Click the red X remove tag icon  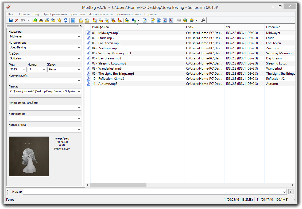17,20
